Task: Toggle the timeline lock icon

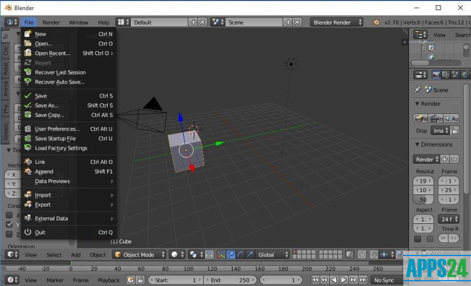Action: [140, 280]
